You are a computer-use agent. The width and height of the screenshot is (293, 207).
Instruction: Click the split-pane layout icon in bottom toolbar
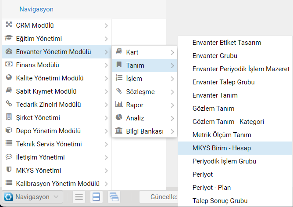(x=96, y=197)
